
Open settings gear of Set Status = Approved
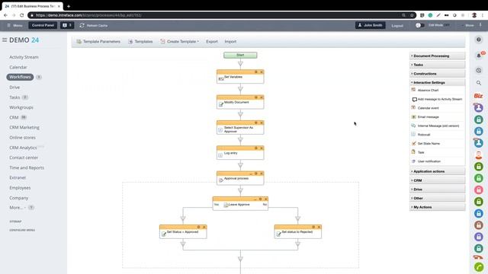click(198, 227)
